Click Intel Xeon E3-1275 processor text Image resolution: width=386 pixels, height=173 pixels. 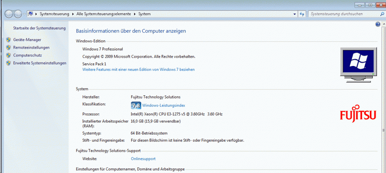[177, 114]
